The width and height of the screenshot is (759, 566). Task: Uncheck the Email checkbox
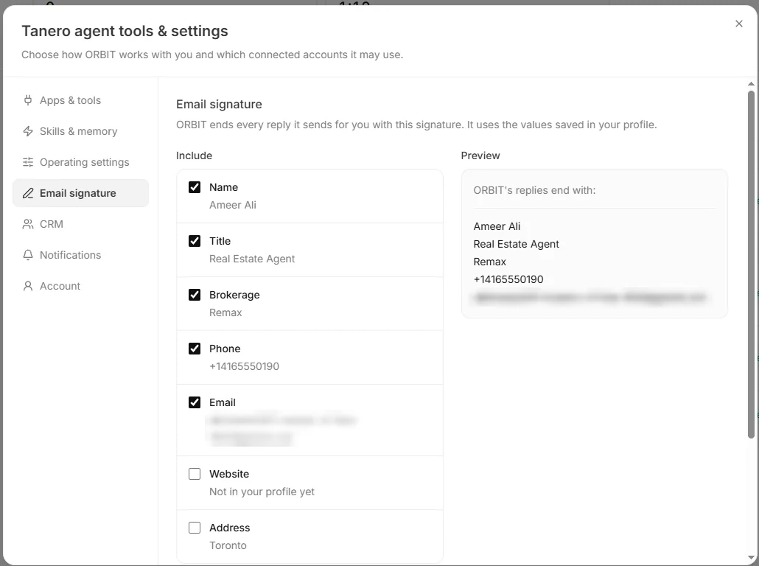[x=195, y=402]
